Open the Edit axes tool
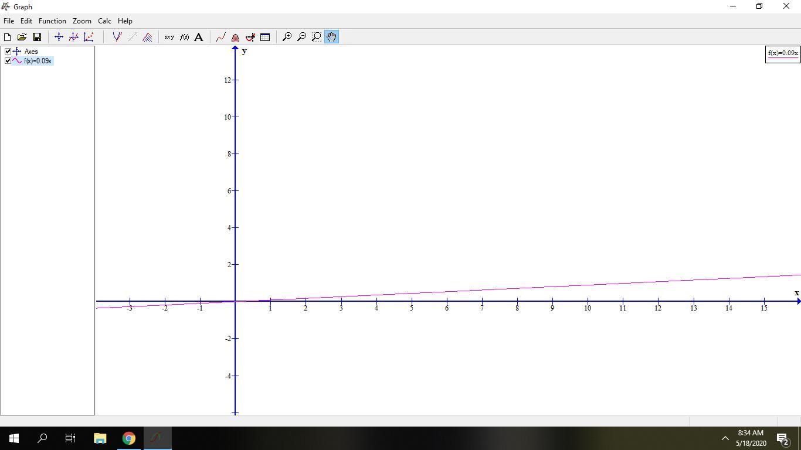 59,37
